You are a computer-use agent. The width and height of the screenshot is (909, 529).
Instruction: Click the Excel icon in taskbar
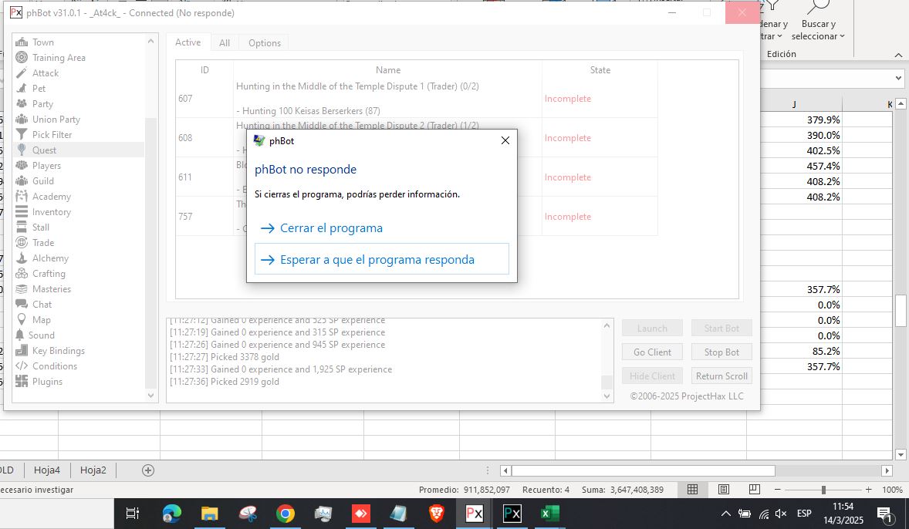pyautogui.click(x=549, y=514)
